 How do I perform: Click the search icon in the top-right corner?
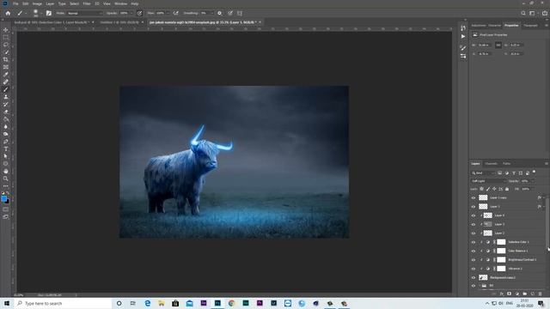pos(523,14)
